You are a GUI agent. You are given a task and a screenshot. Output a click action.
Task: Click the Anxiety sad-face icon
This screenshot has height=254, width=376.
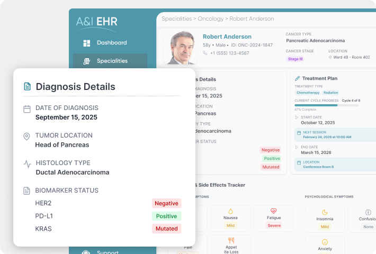click(x=325, y=242)
